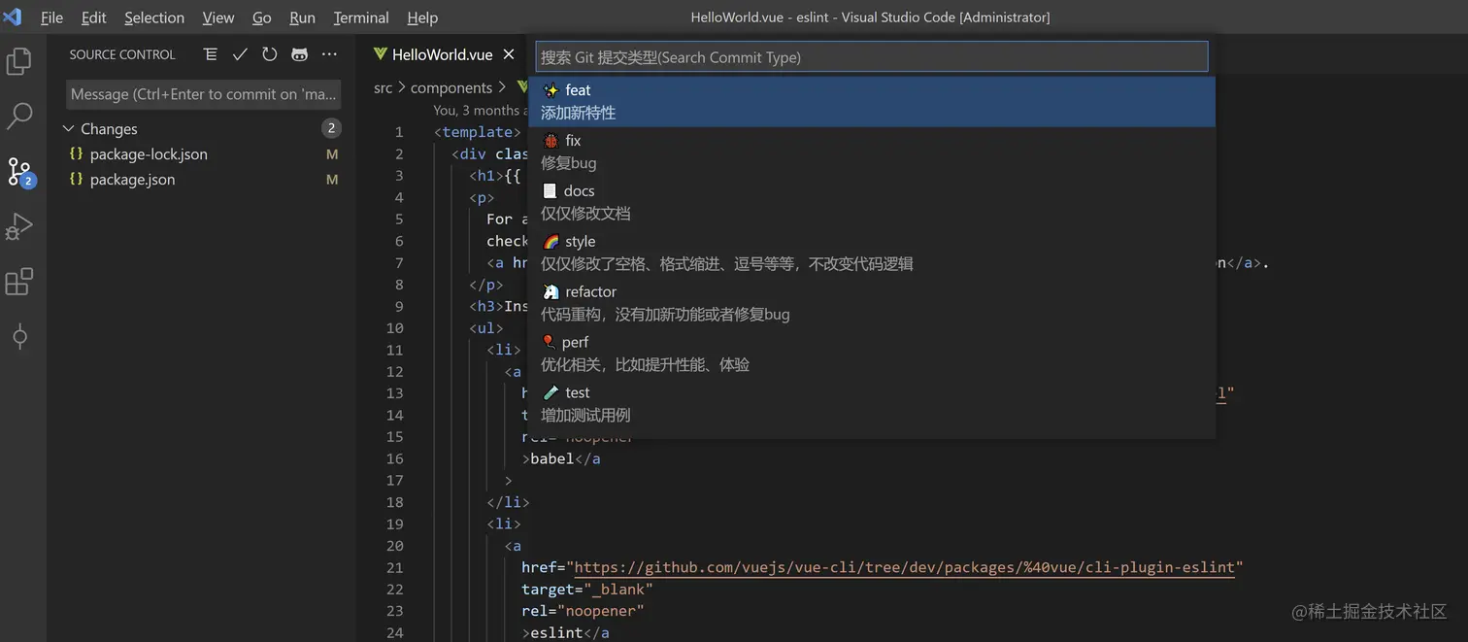The height and width of the screenshot is (642, 1468).
Task: Click the commit checkmark icon
Action: pos(240,54)
